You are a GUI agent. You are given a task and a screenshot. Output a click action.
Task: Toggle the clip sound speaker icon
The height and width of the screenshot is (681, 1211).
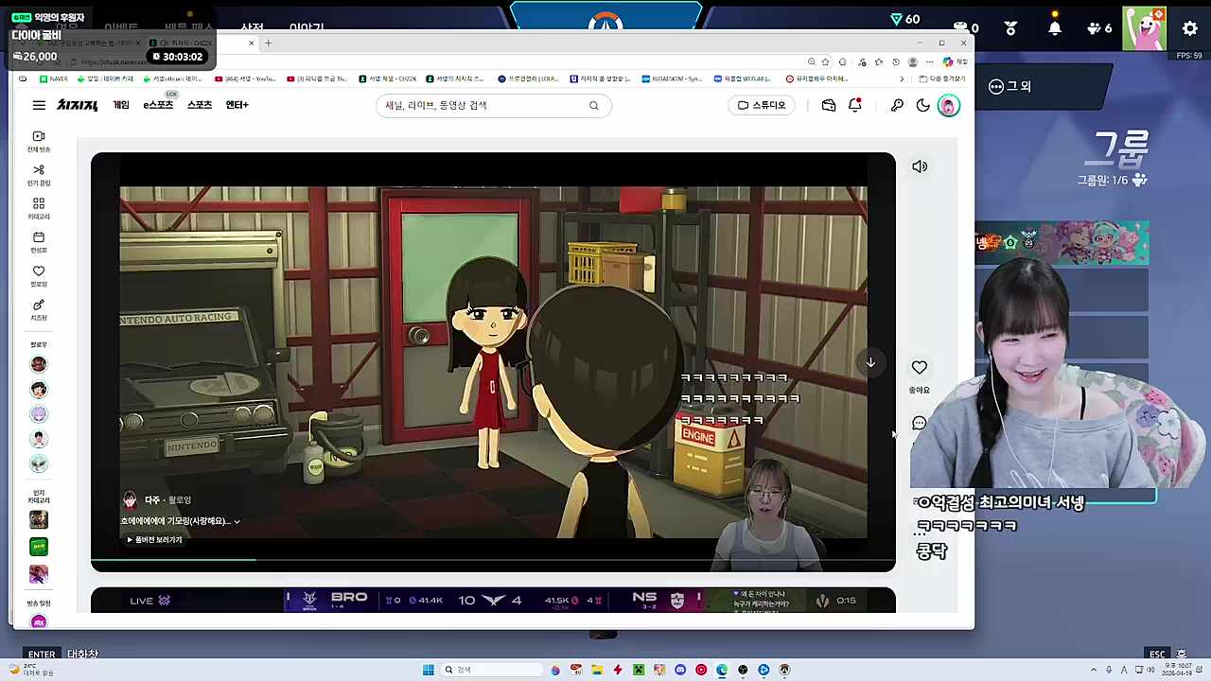[x=920, y=166]
